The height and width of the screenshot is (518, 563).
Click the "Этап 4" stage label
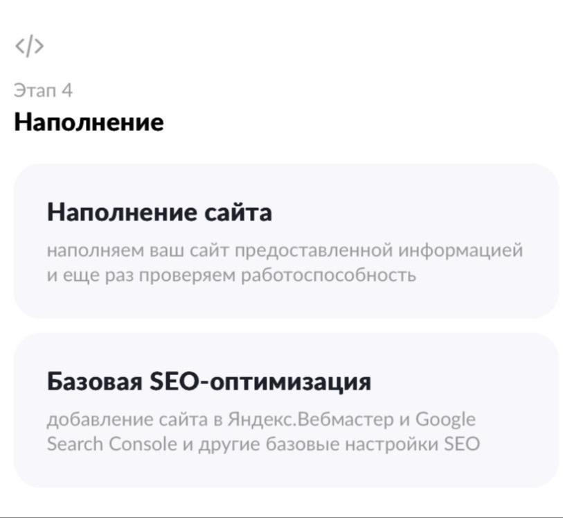tap(43, 91)
